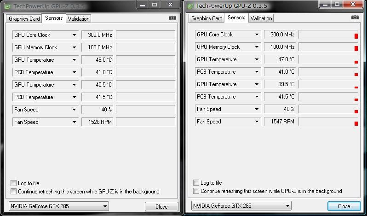Screen dimensions: 367x216
Task: Click Close button in left window
Action: pos(161,207)
